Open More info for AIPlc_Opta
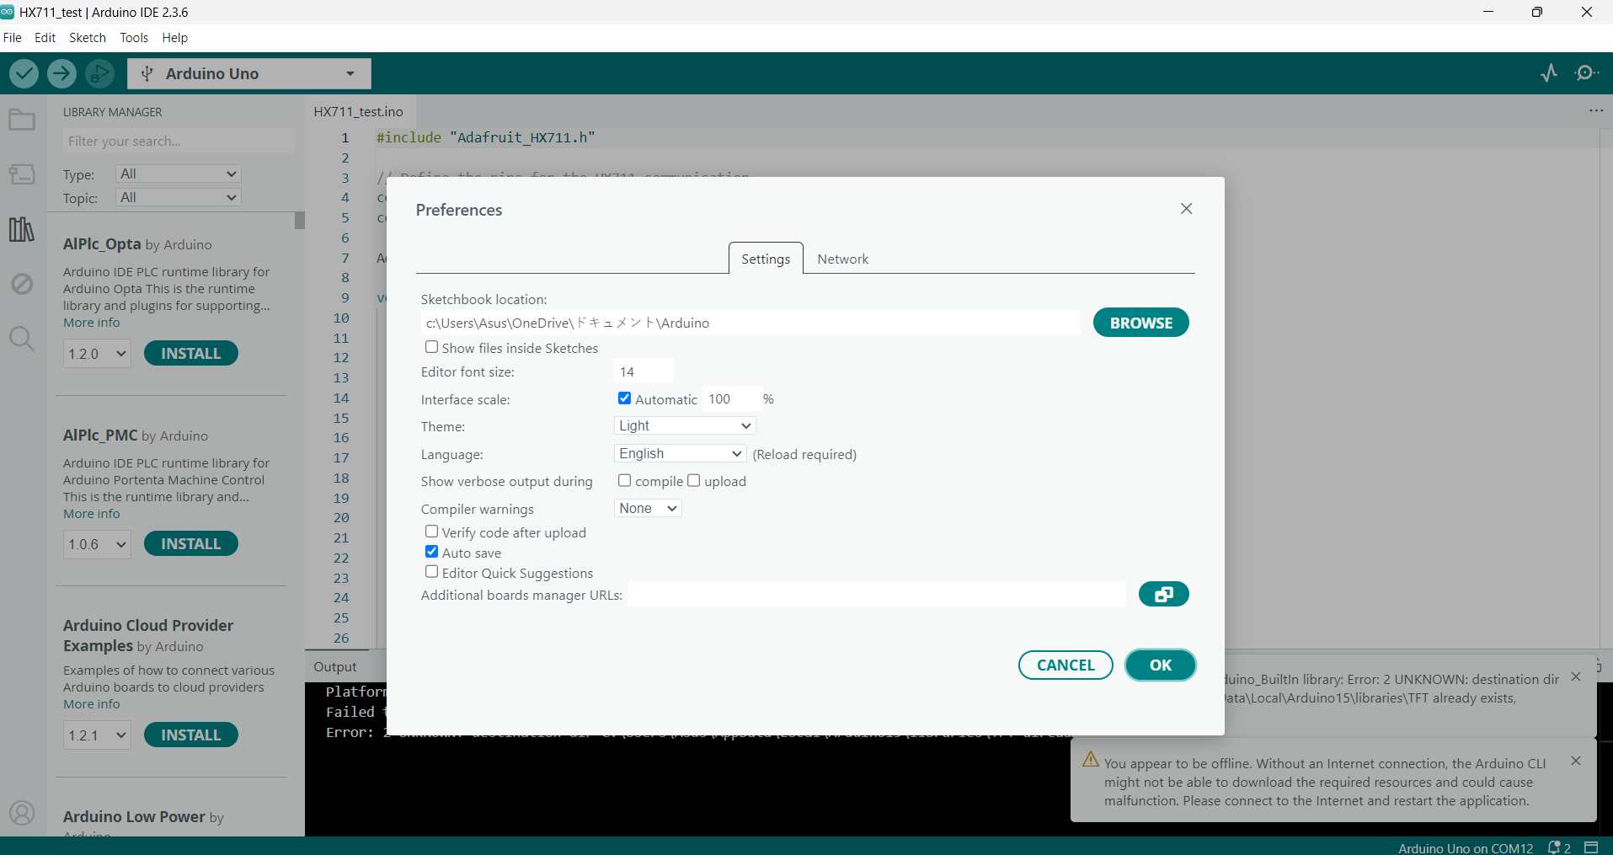Image resolution: width=1613 pixels, height=855 pixels. click(92, 323)
